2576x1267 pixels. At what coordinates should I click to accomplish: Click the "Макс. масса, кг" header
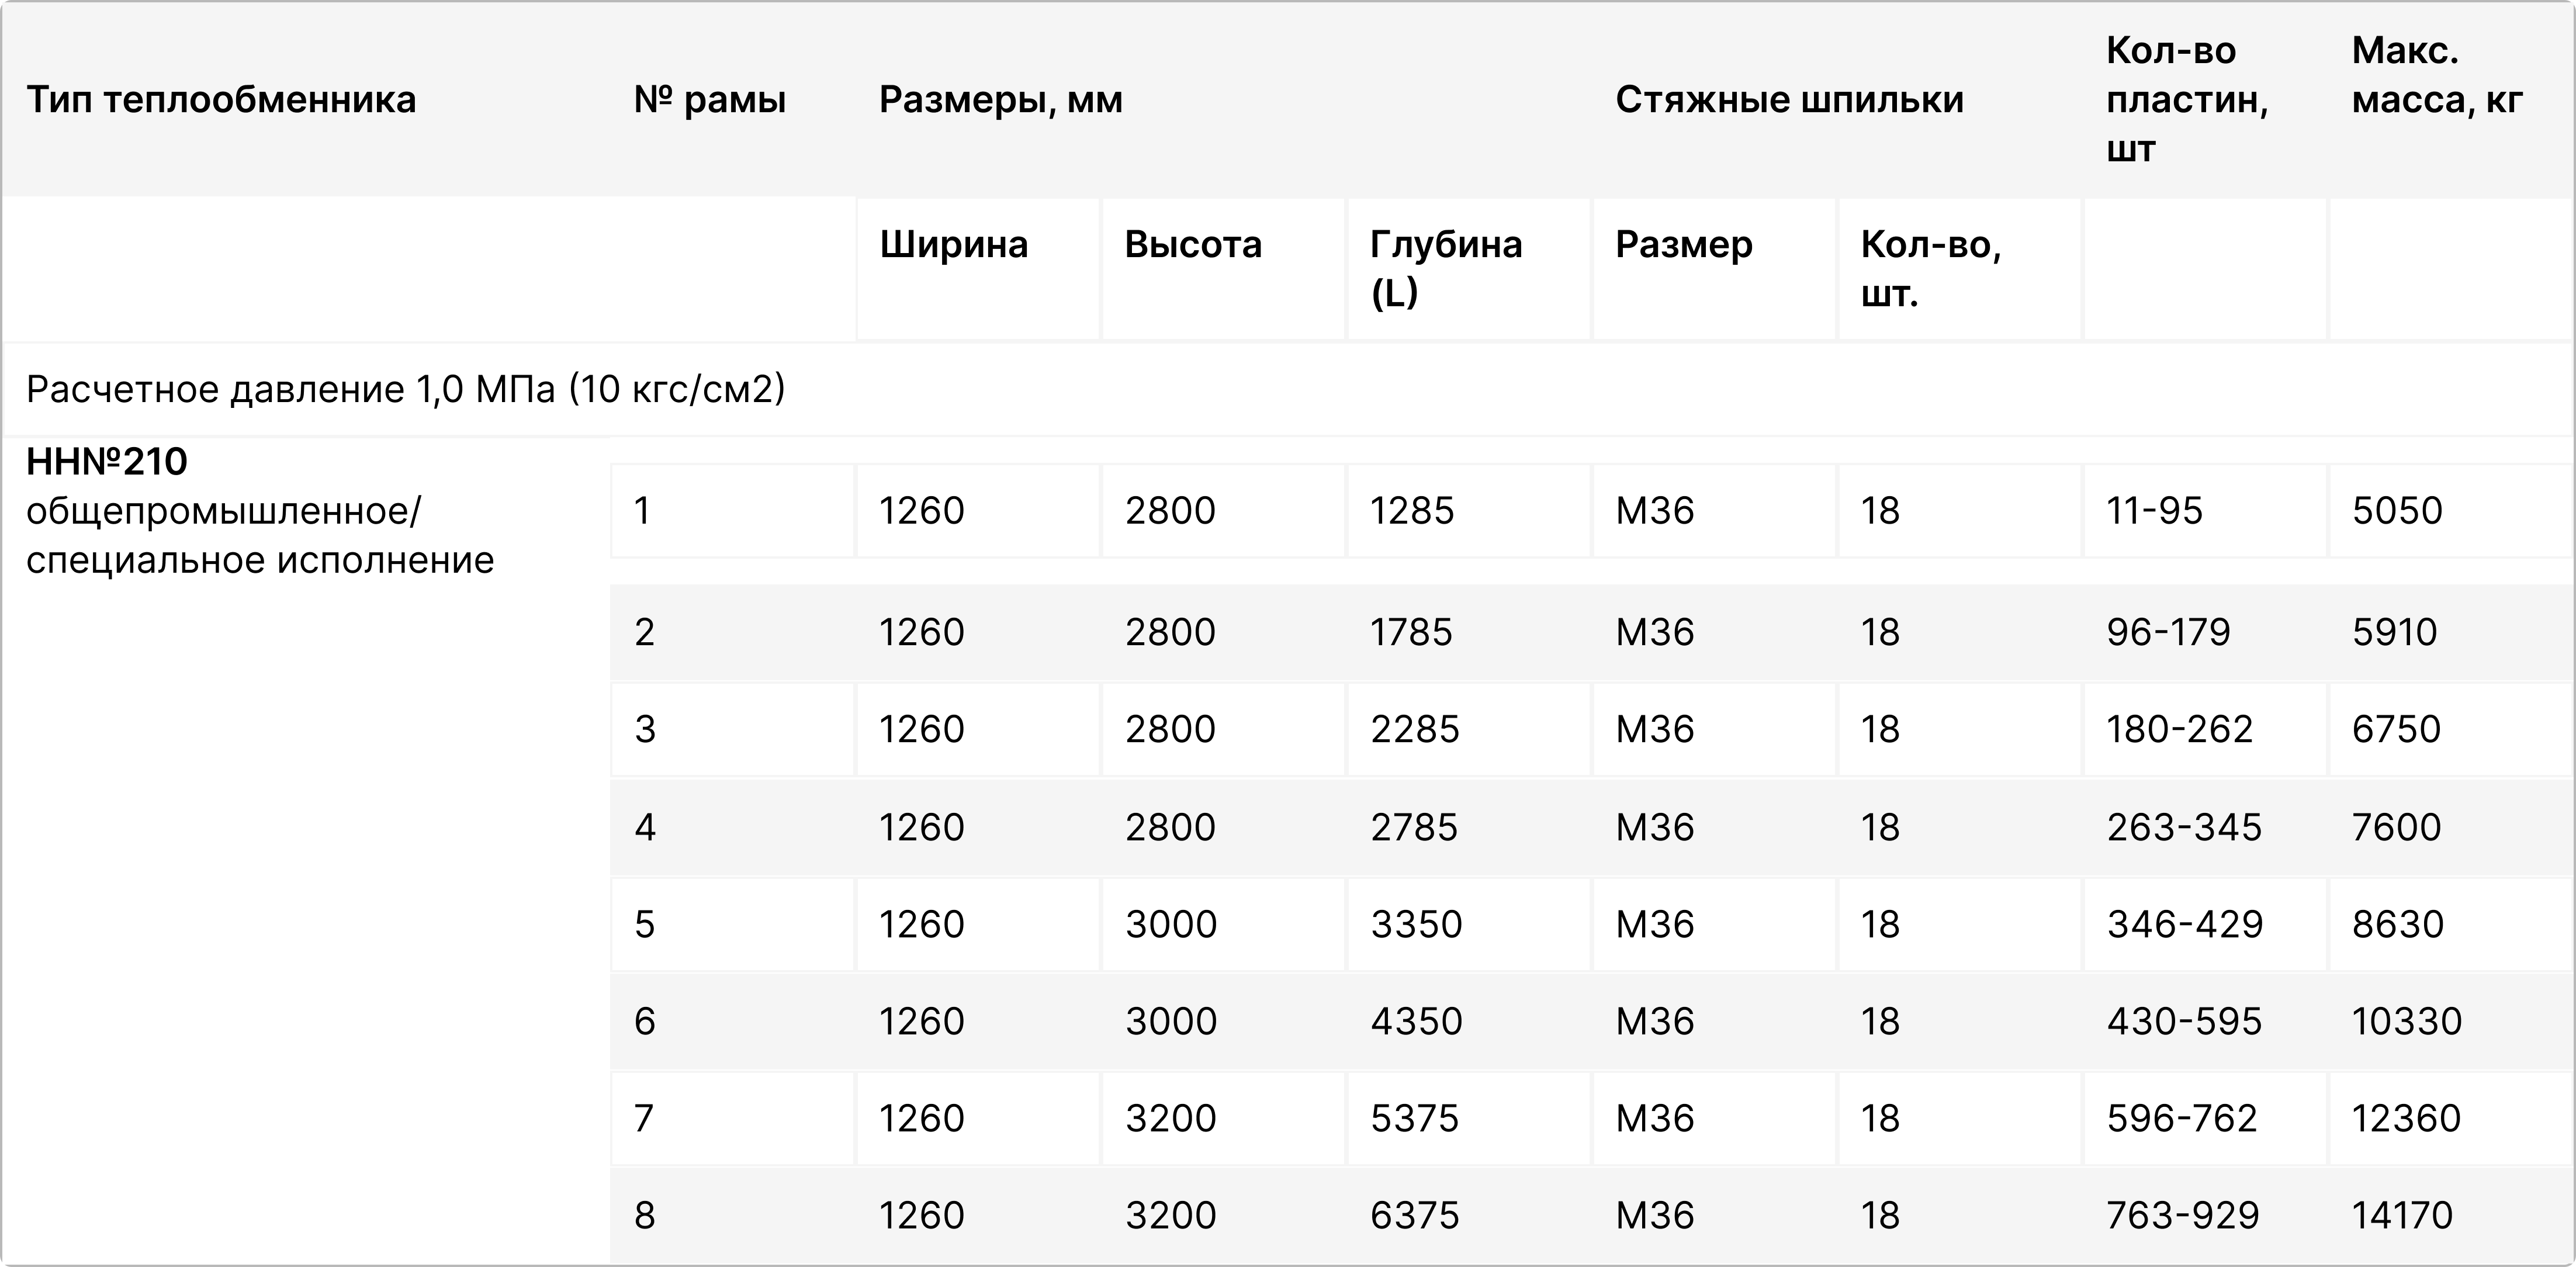pyautogui.click(x=2437, y=76)
